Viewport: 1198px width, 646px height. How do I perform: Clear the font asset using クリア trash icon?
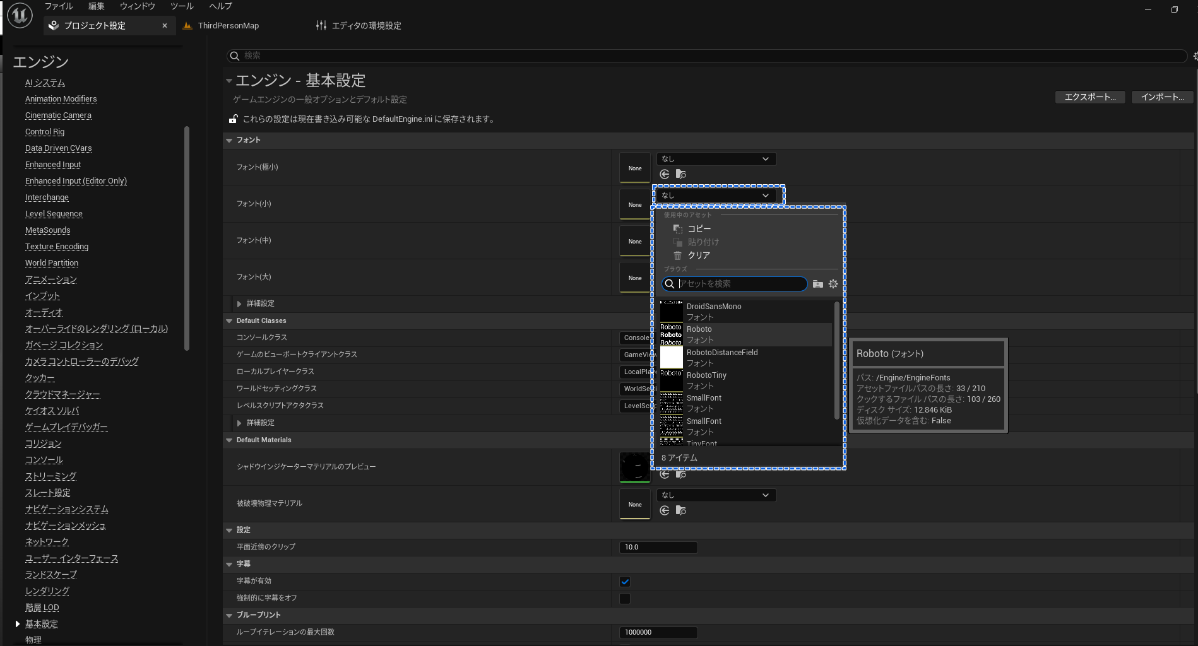click(x=677, y=255)
